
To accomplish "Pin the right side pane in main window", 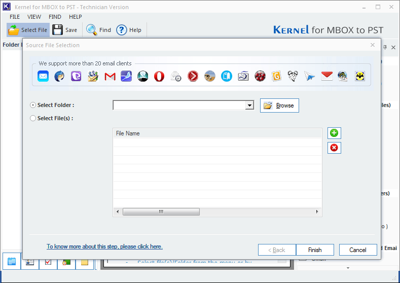I will (385, 47).
